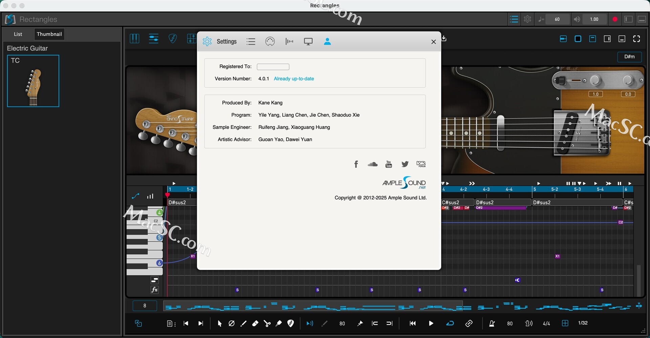Screen dimensions: 650x338
Task: Rewind to start of the riff
Action: tap(413, 323)
